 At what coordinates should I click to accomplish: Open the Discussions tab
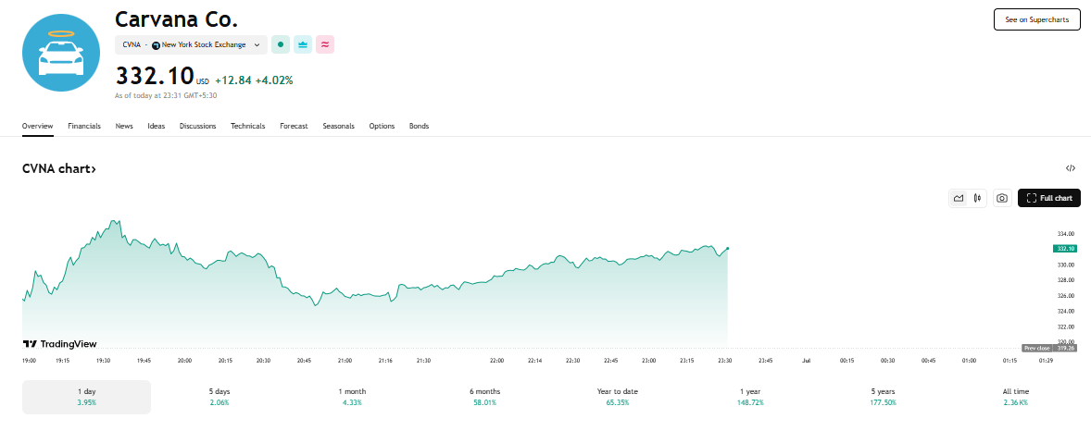point(197,126)
